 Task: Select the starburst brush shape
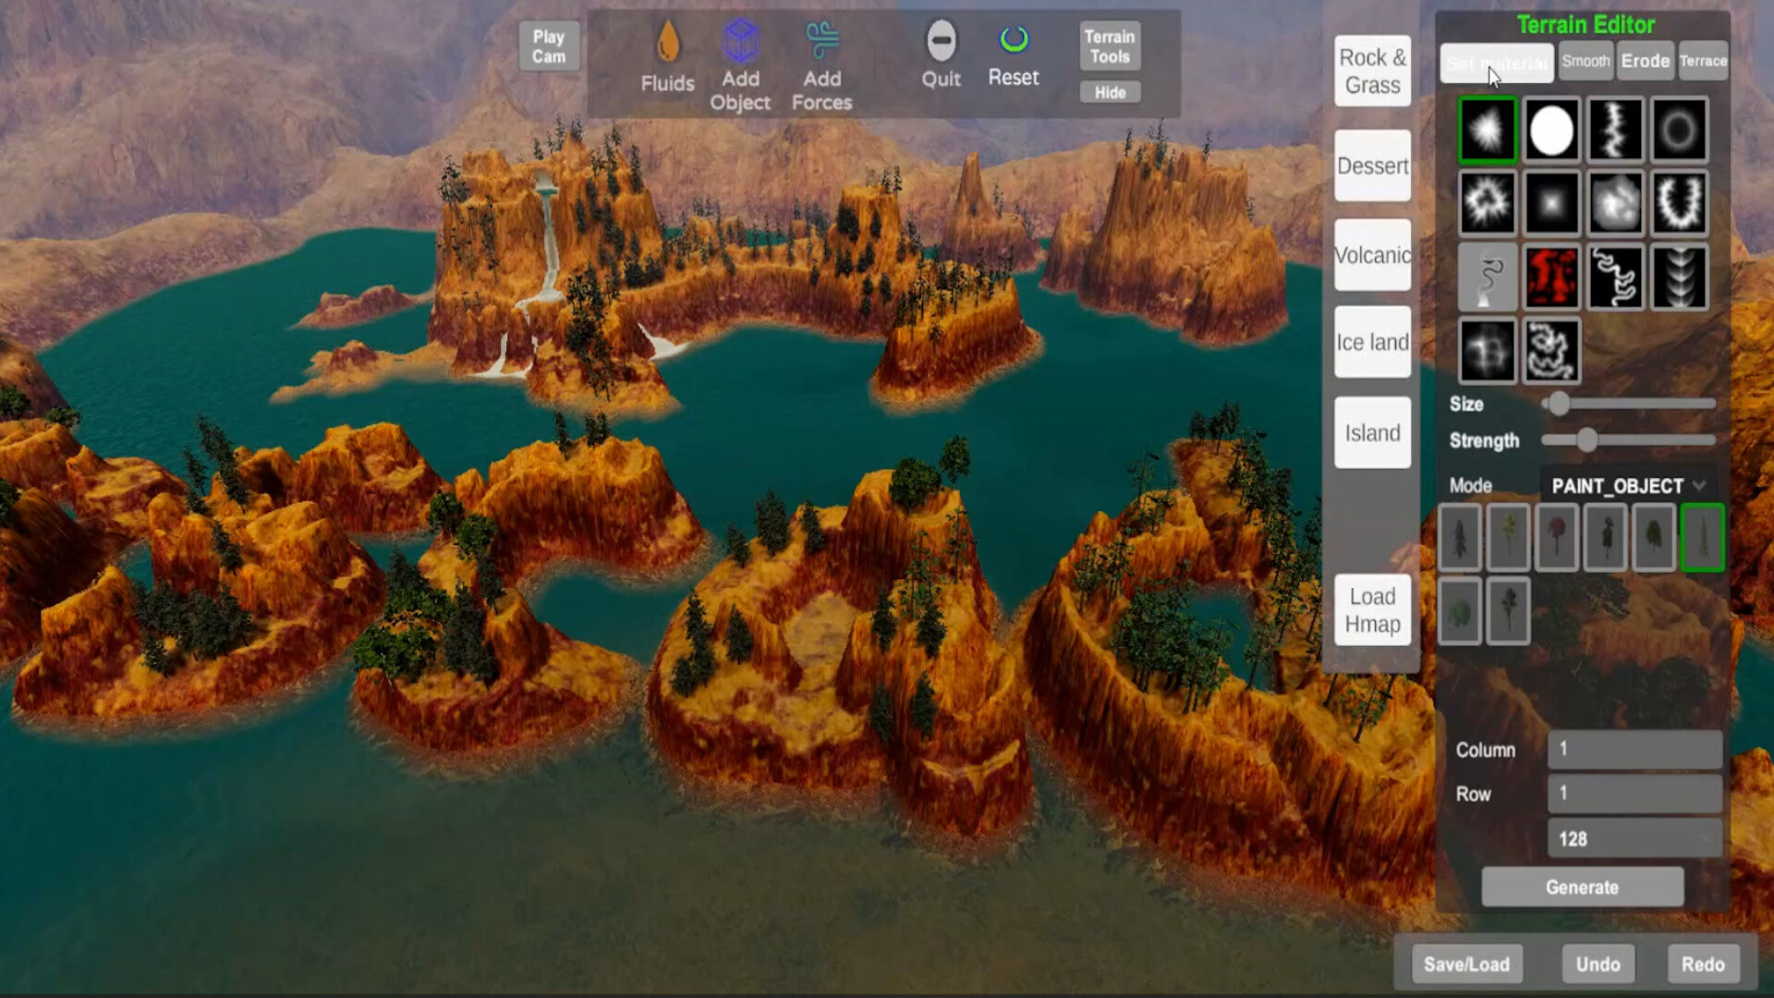coord(1488,130)
